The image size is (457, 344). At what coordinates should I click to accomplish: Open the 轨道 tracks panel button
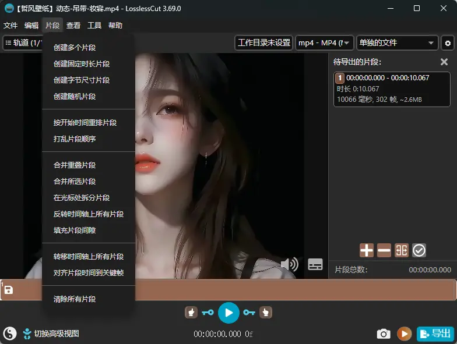23,43
